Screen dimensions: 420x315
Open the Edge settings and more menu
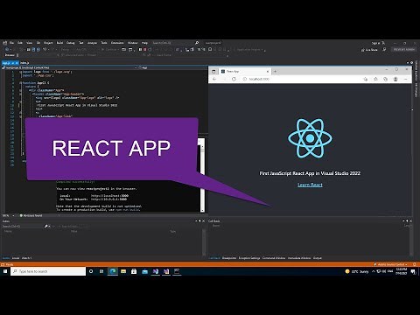tap(406, 79)
